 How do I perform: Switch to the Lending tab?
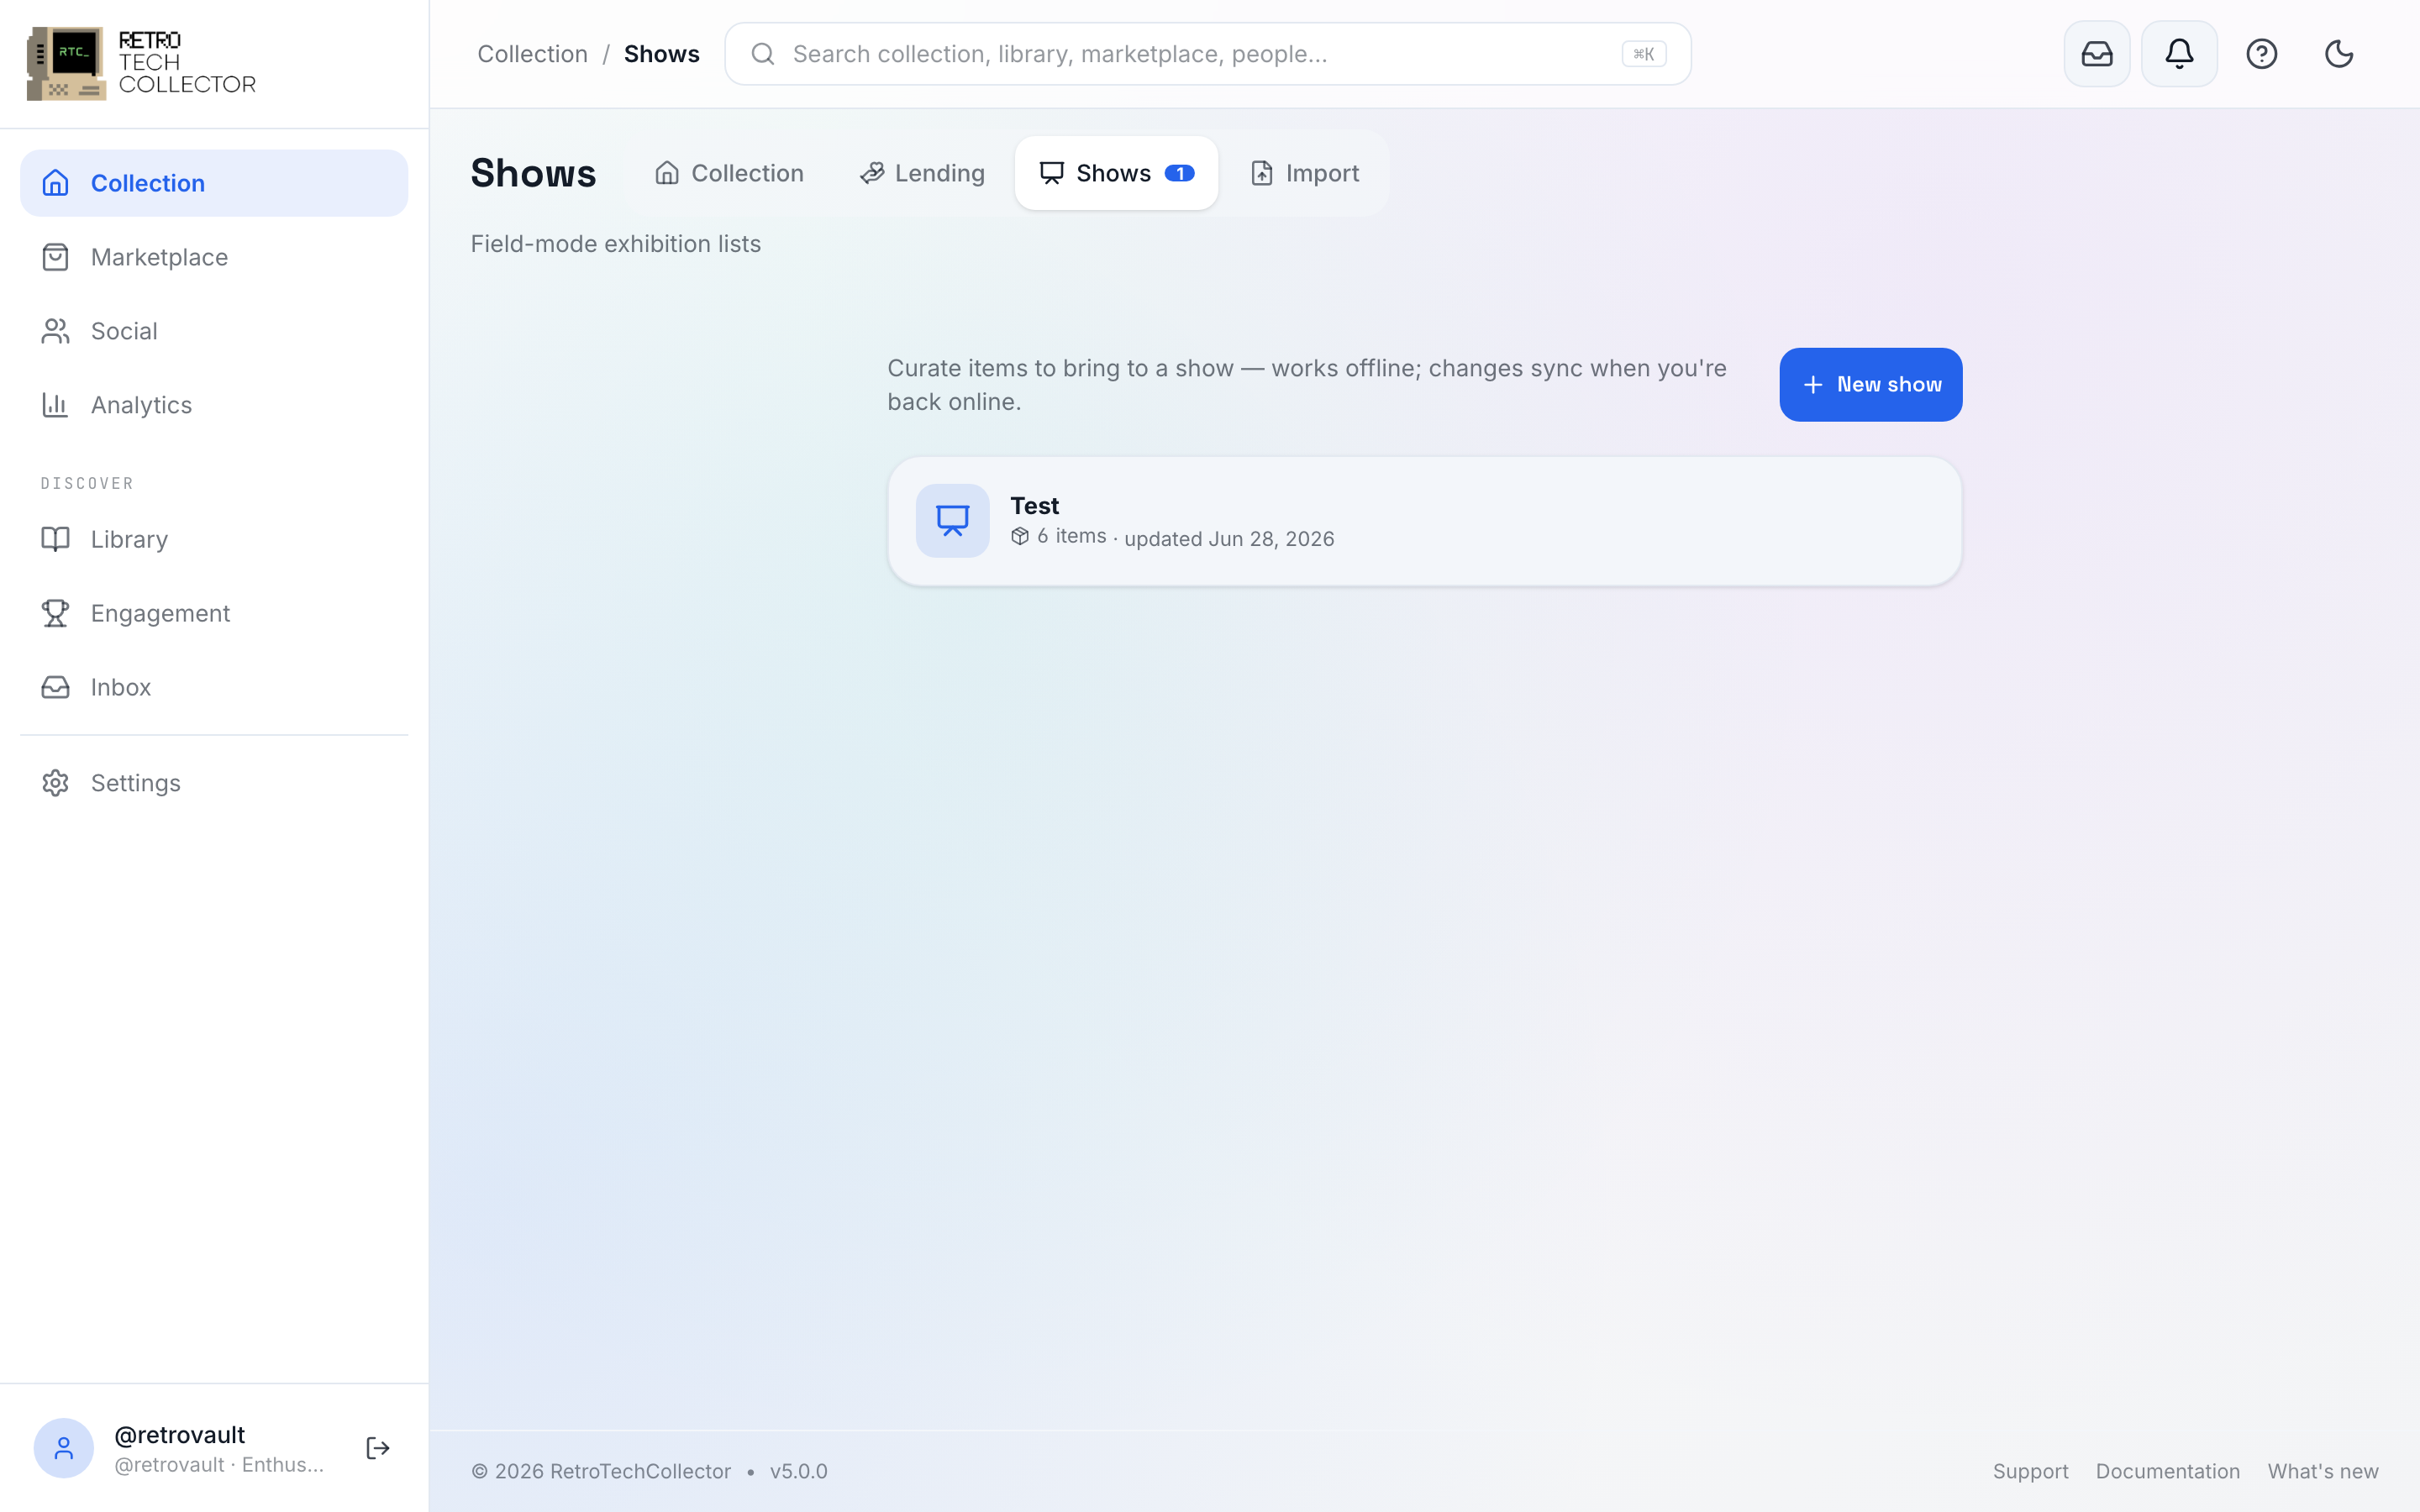coord(922,173)
